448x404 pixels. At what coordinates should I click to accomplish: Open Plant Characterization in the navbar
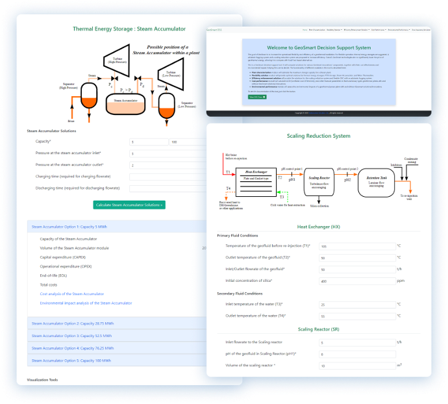coord(317,30)
